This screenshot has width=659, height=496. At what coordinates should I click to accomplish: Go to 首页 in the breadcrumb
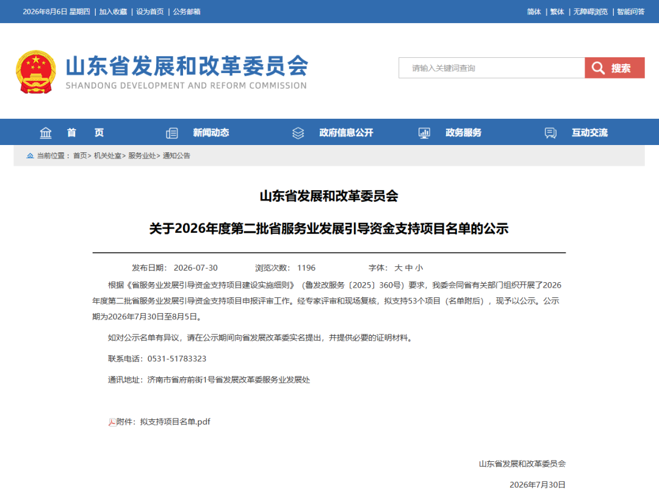(x=80, y=155)
